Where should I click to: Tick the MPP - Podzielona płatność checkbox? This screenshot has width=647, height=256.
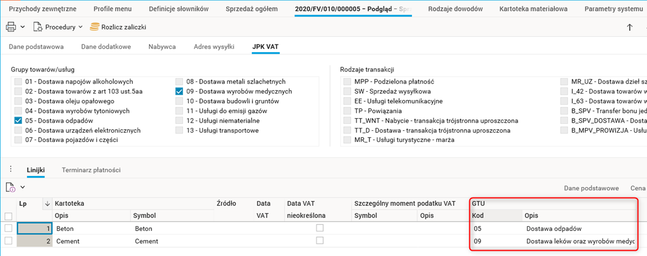tap(347, 82)
